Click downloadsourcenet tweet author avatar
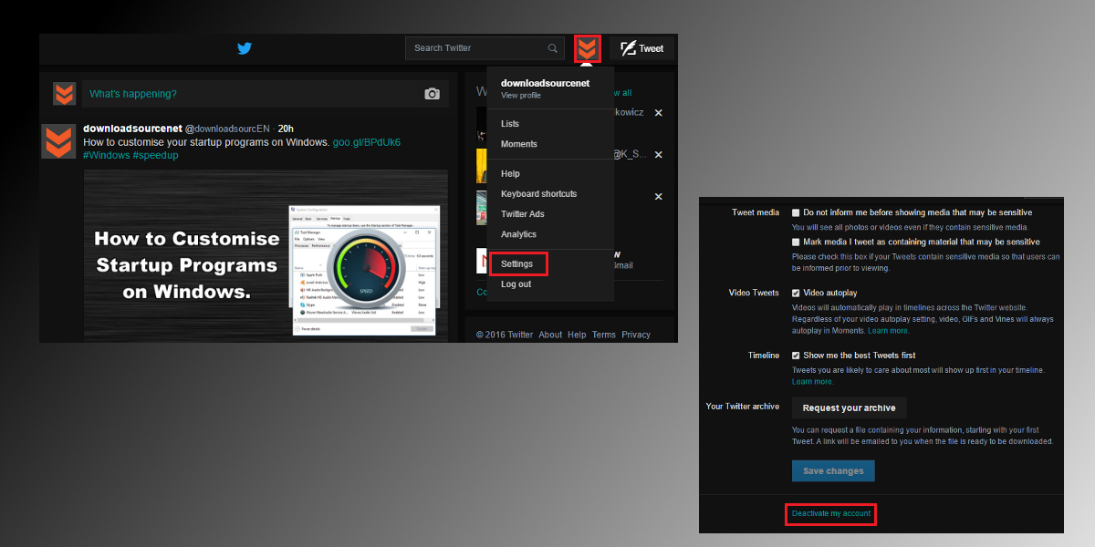 coord(59,141)
